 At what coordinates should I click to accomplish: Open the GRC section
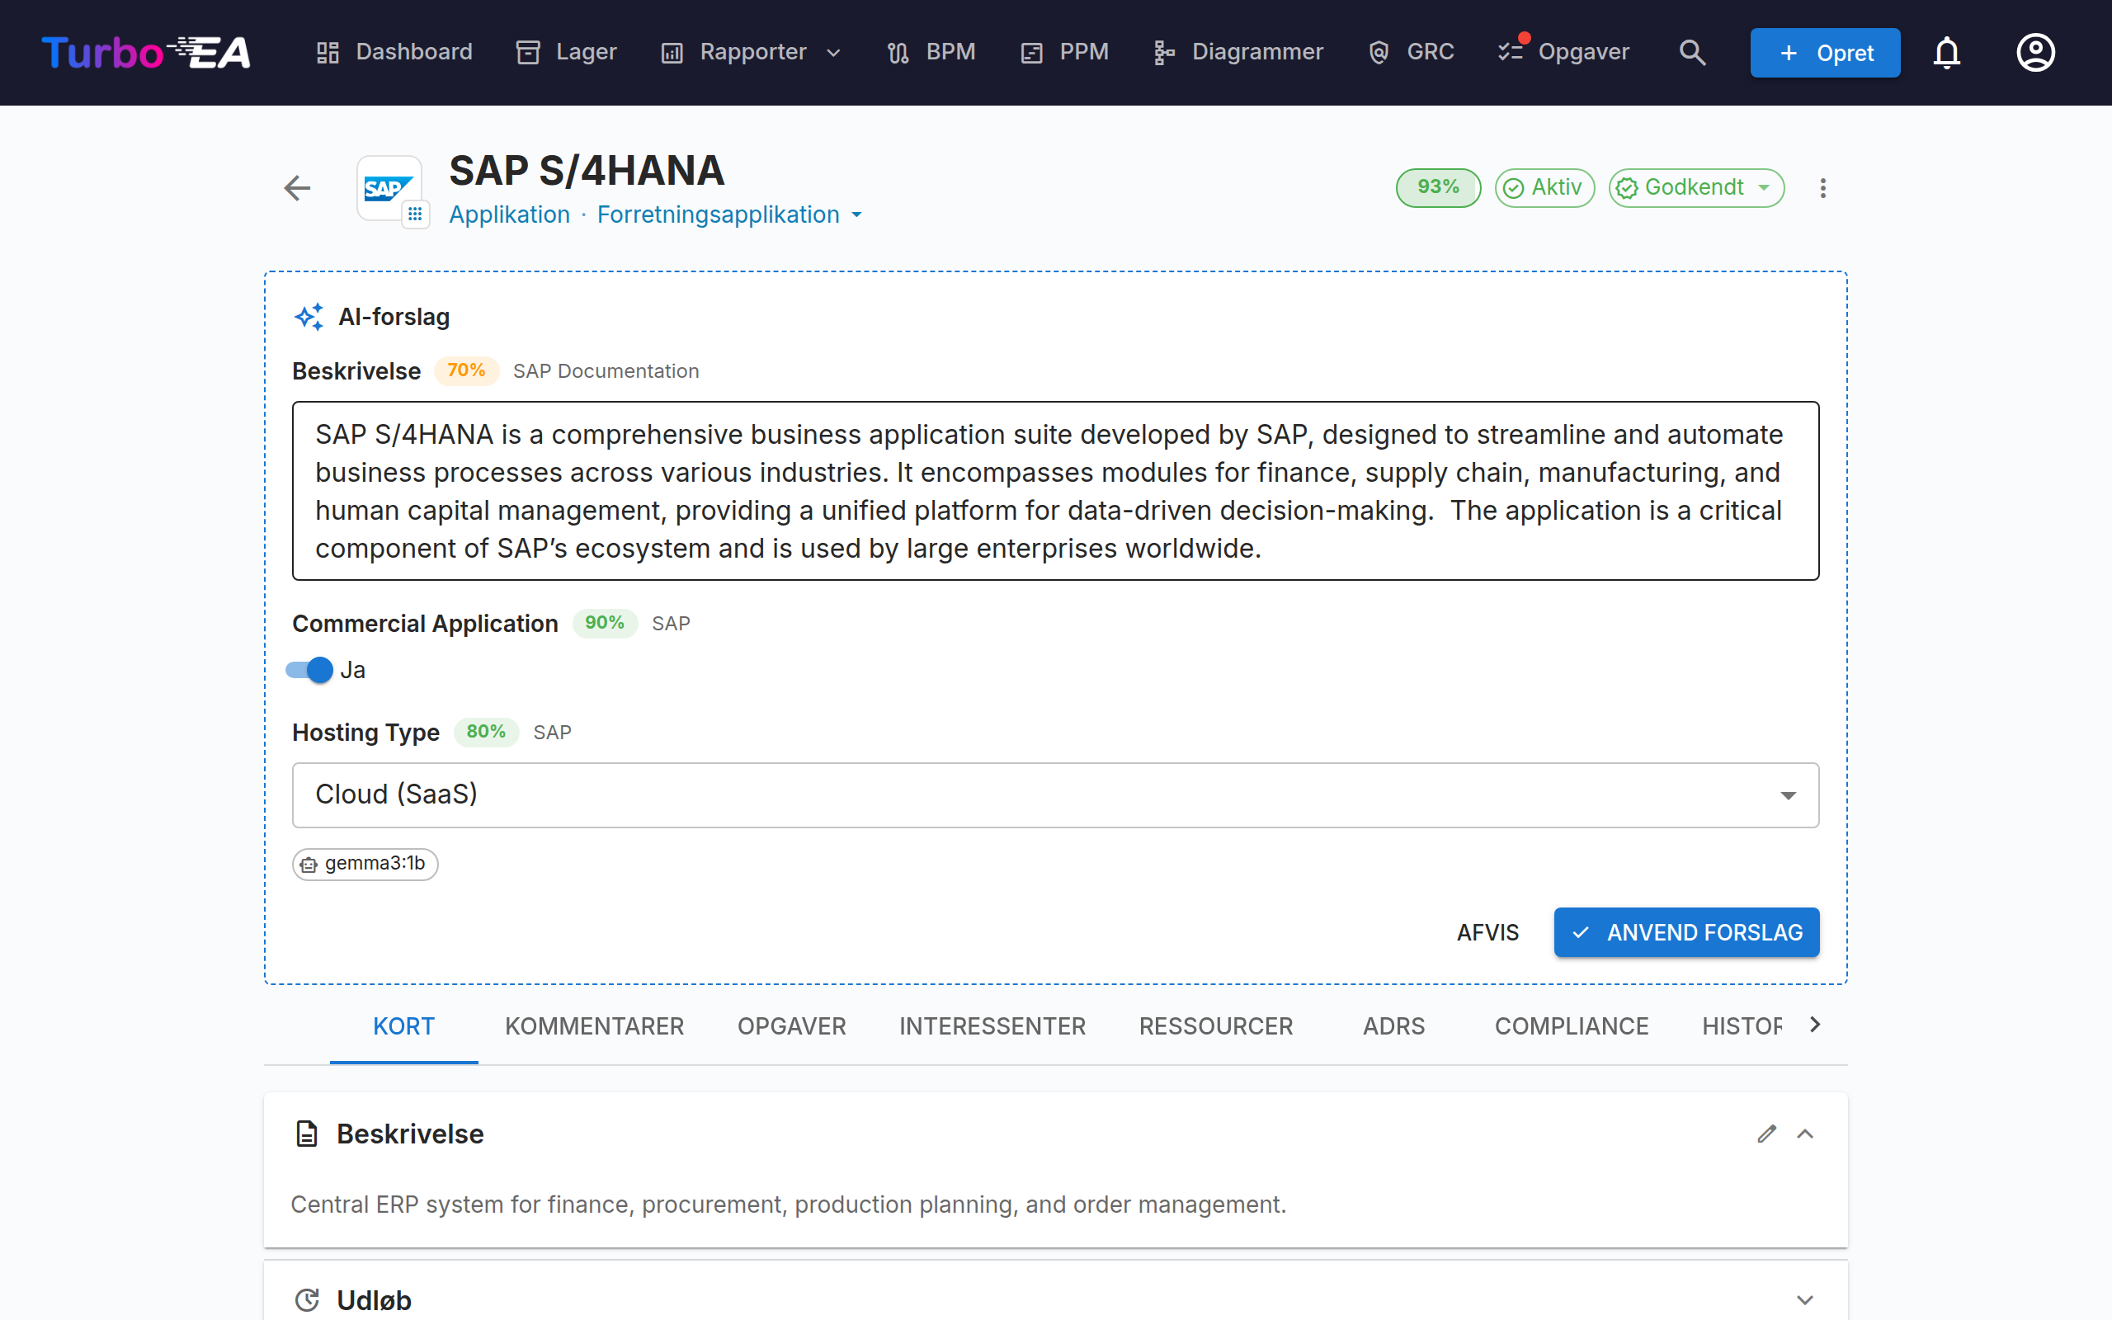[1412, 52]
